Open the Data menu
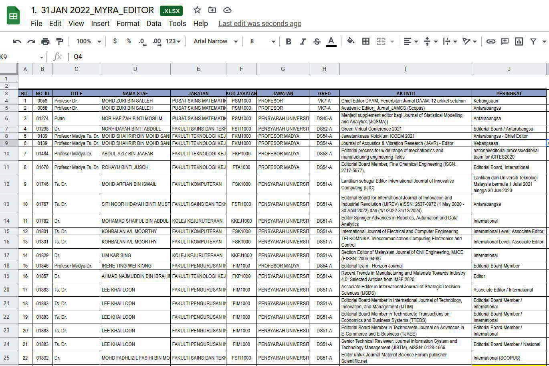This screenshot has width=549, height=366. coord(154,24)
